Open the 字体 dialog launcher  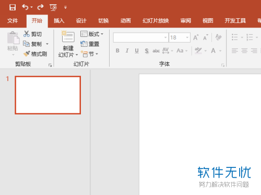coord(223,65)
